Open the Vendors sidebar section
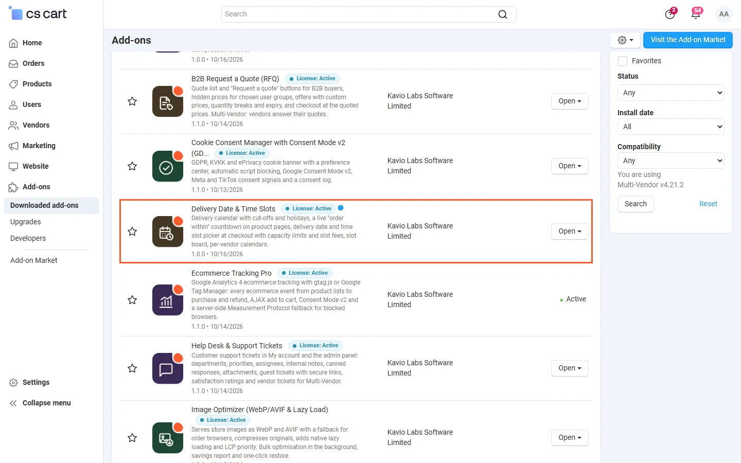Viewport: 741px width, 463px height. coord(36,125)
